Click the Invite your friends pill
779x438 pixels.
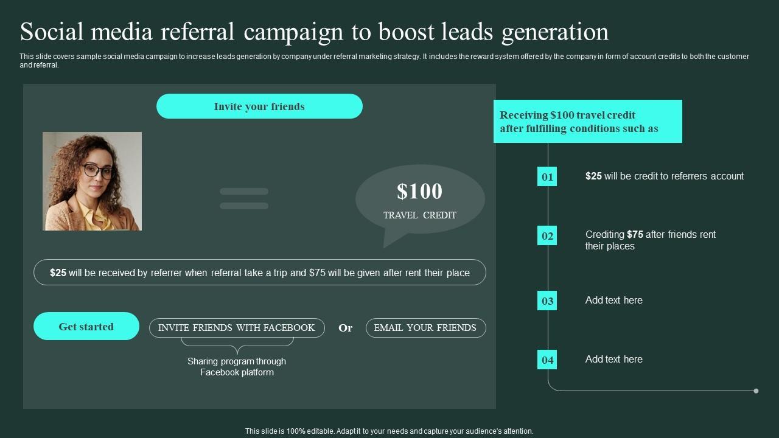pyautogui.click(x=259, y=106)
